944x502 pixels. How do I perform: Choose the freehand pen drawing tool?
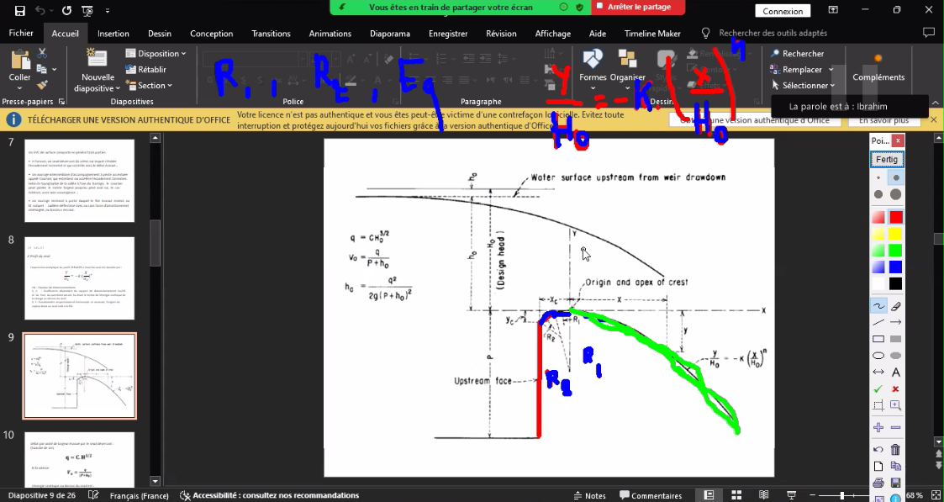[x=878, y=306]
